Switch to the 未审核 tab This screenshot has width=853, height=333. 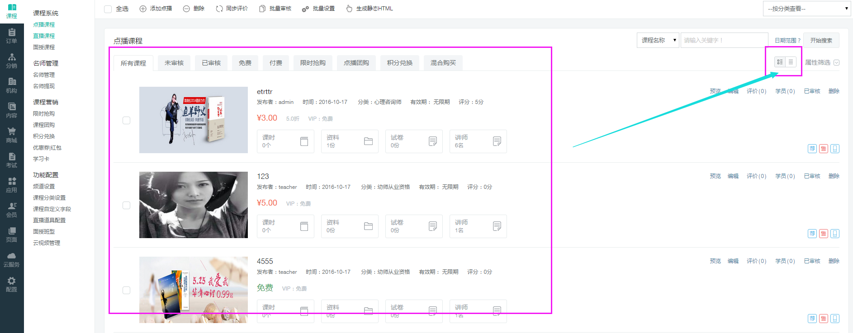174,63
